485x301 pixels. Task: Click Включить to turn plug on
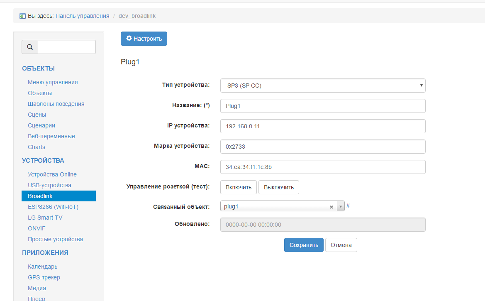click(239, 187)
